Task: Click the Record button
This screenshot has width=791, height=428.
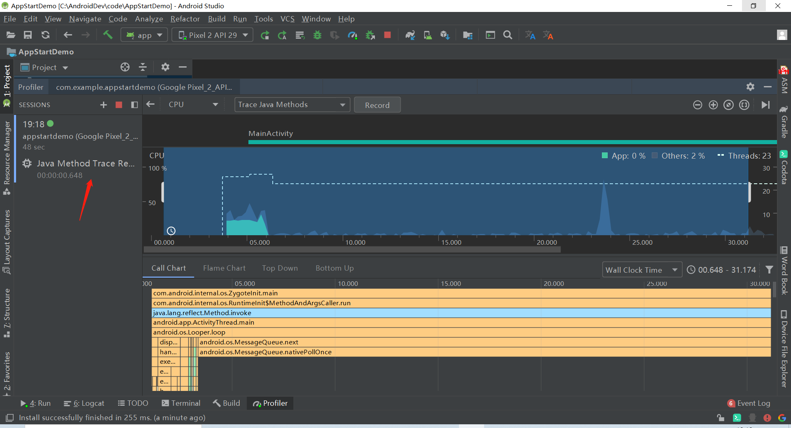Action: [377, 105]
